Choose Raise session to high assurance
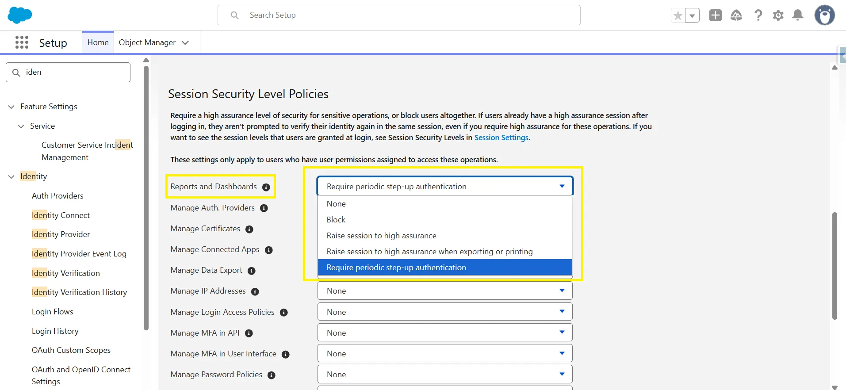The height and width of the screenshot is (390, 846). pyautogui.click(x=445, y=236)
